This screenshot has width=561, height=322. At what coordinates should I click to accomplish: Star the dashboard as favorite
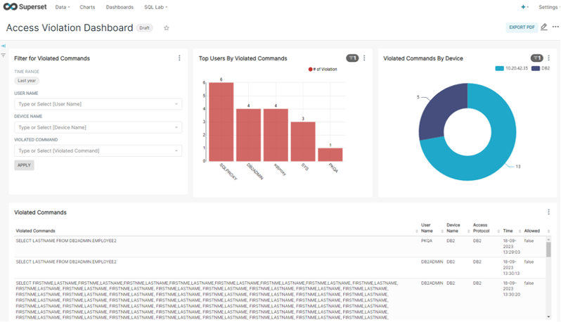(x=167, y=28)
